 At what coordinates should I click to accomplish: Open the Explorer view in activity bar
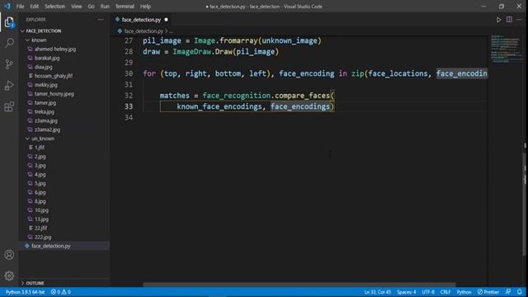(x=9, y=22)
